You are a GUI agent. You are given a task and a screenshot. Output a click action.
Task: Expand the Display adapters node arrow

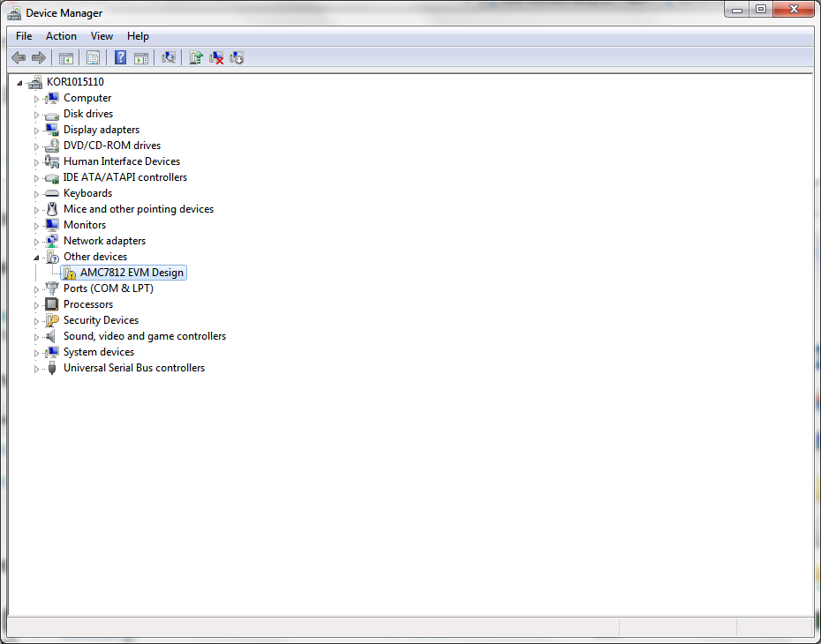point(36,131)
